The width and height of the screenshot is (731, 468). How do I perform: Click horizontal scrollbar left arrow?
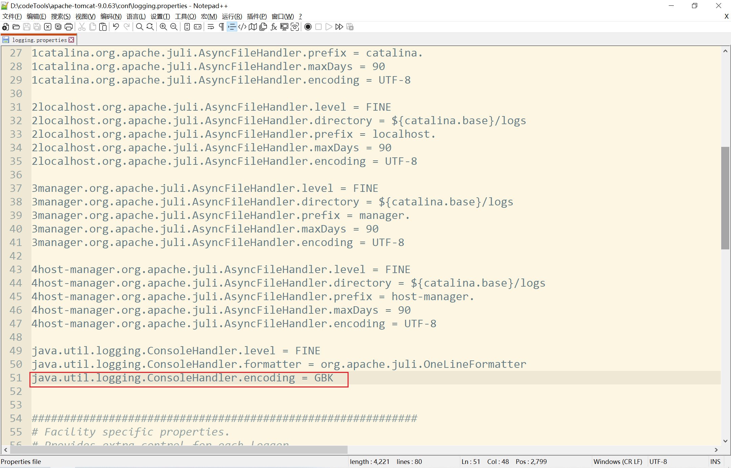coord(6,450)
